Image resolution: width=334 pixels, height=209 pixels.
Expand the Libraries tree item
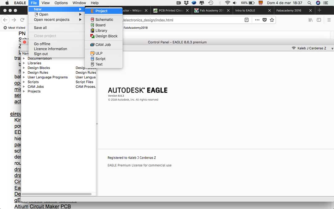point(24,63)
